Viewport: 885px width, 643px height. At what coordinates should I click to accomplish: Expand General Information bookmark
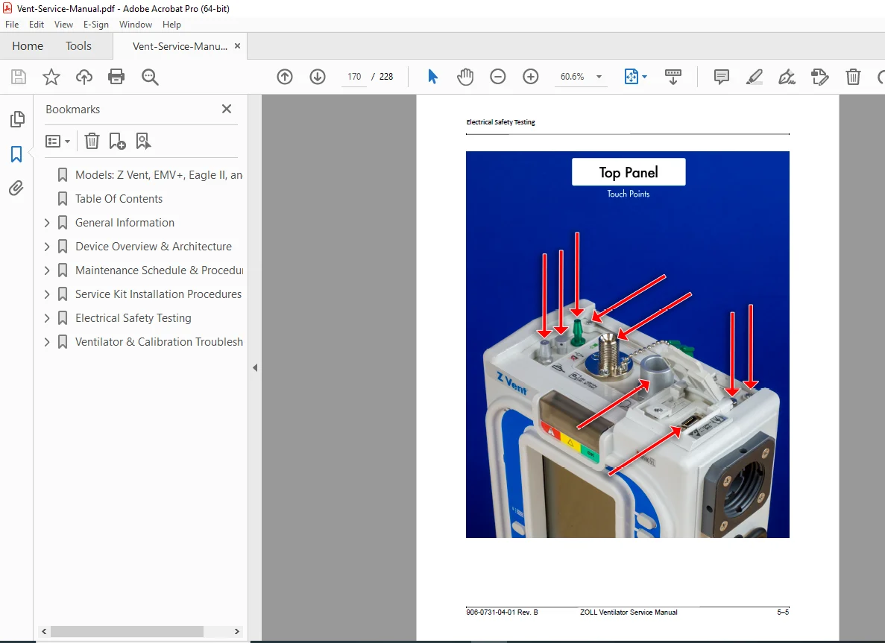(x=47, y=223)
